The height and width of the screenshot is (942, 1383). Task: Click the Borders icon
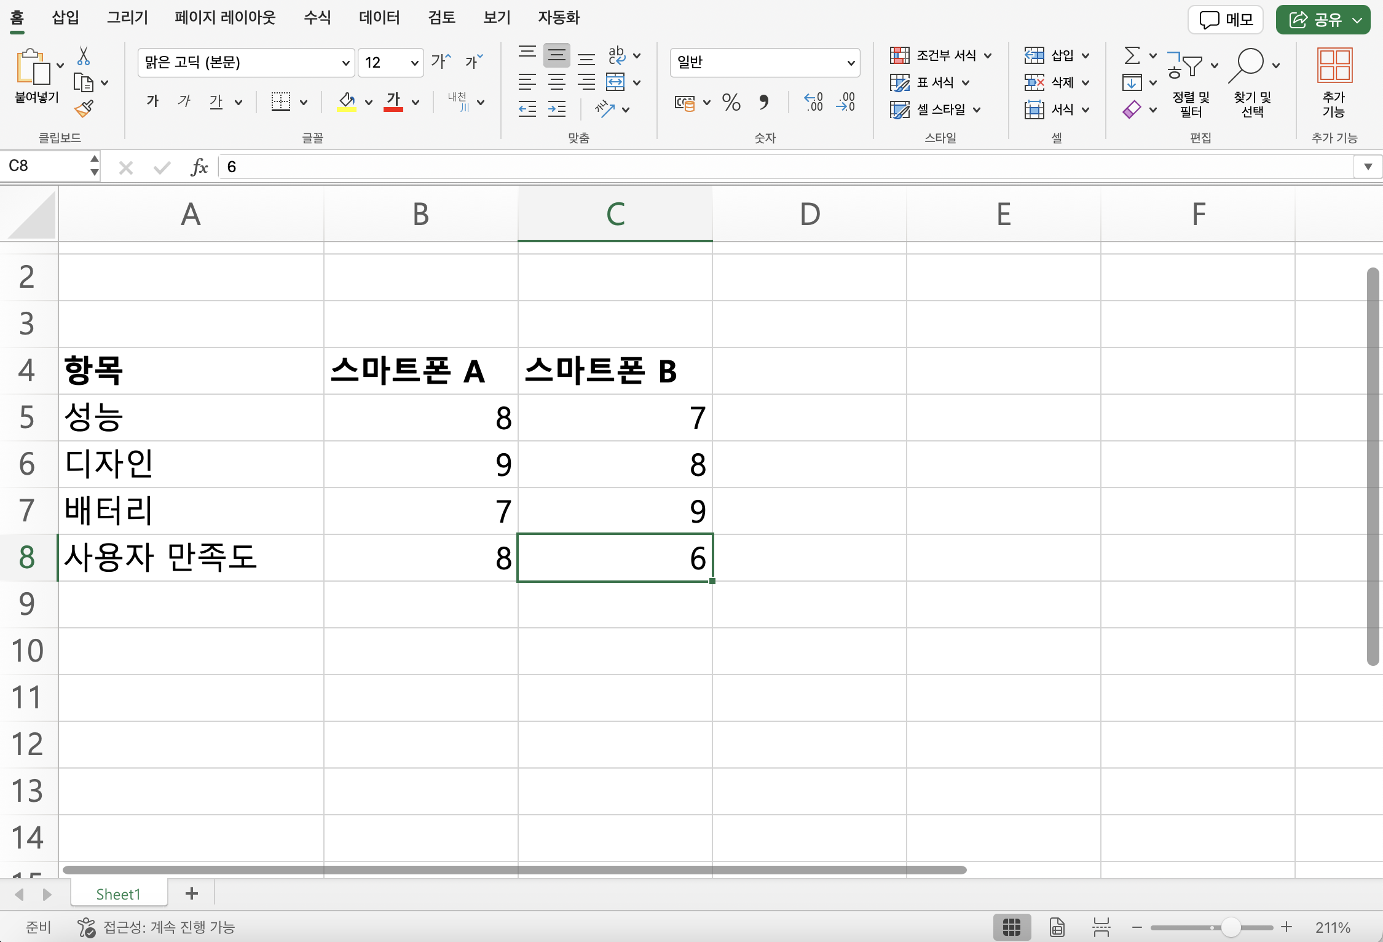point(281,101)
